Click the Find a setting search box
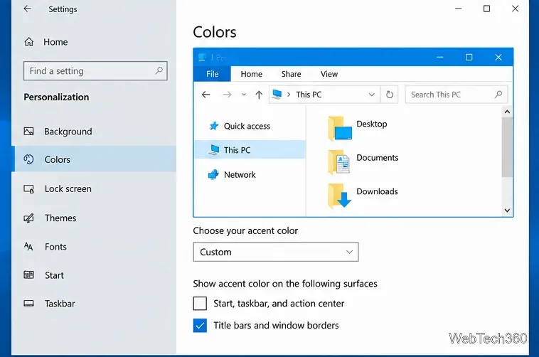 coord(95,71)
